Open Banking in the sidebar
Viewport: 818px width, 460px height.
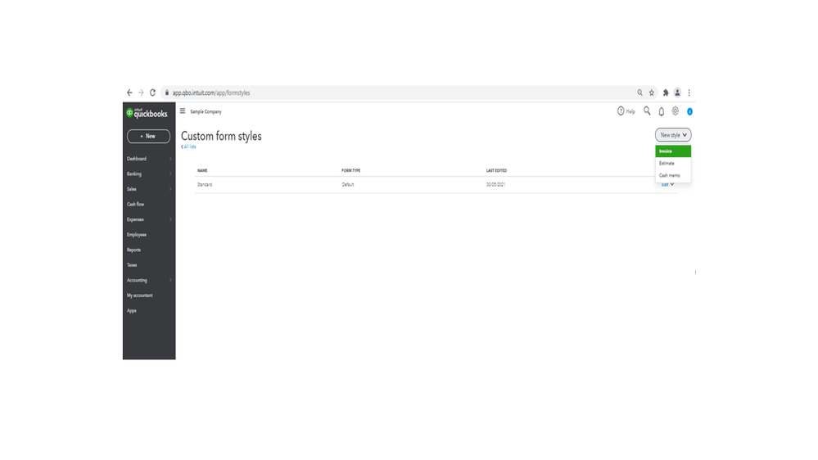pos(134,174)
